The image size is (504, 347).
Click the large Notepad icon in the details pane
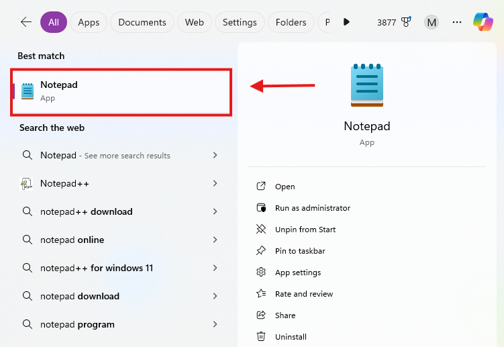[366, 85]
